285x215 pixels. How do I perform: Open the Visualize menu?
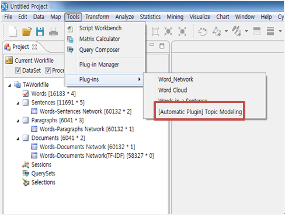pyautogui.click(x=200, y=17)
